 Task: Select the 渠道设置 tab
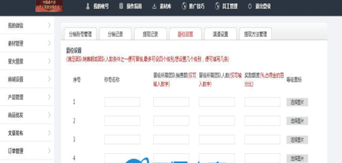point(221,34)
